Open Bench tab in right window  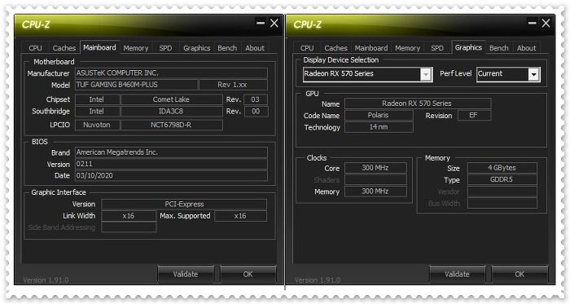pyautogui.click(x=498, y=48)
